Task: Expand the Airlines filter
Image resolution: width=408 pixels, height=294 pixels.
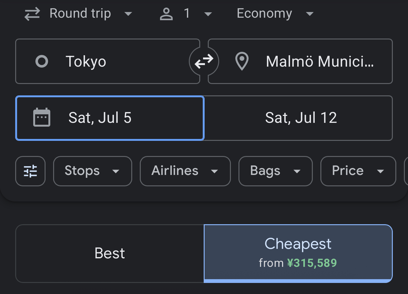Action: click(x=185, y=171)
